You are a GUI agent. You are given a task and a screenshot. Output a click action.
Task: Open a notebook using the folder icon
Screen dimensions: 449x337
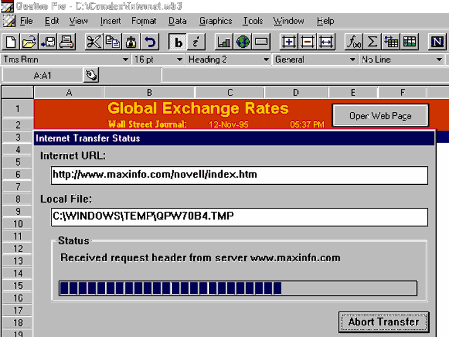[x=29, y=42]
